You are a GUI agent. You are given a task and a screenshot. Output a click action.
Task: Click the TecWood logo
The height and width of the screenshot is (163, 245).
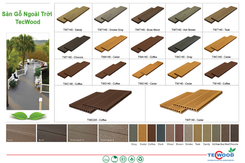point(222,154)
